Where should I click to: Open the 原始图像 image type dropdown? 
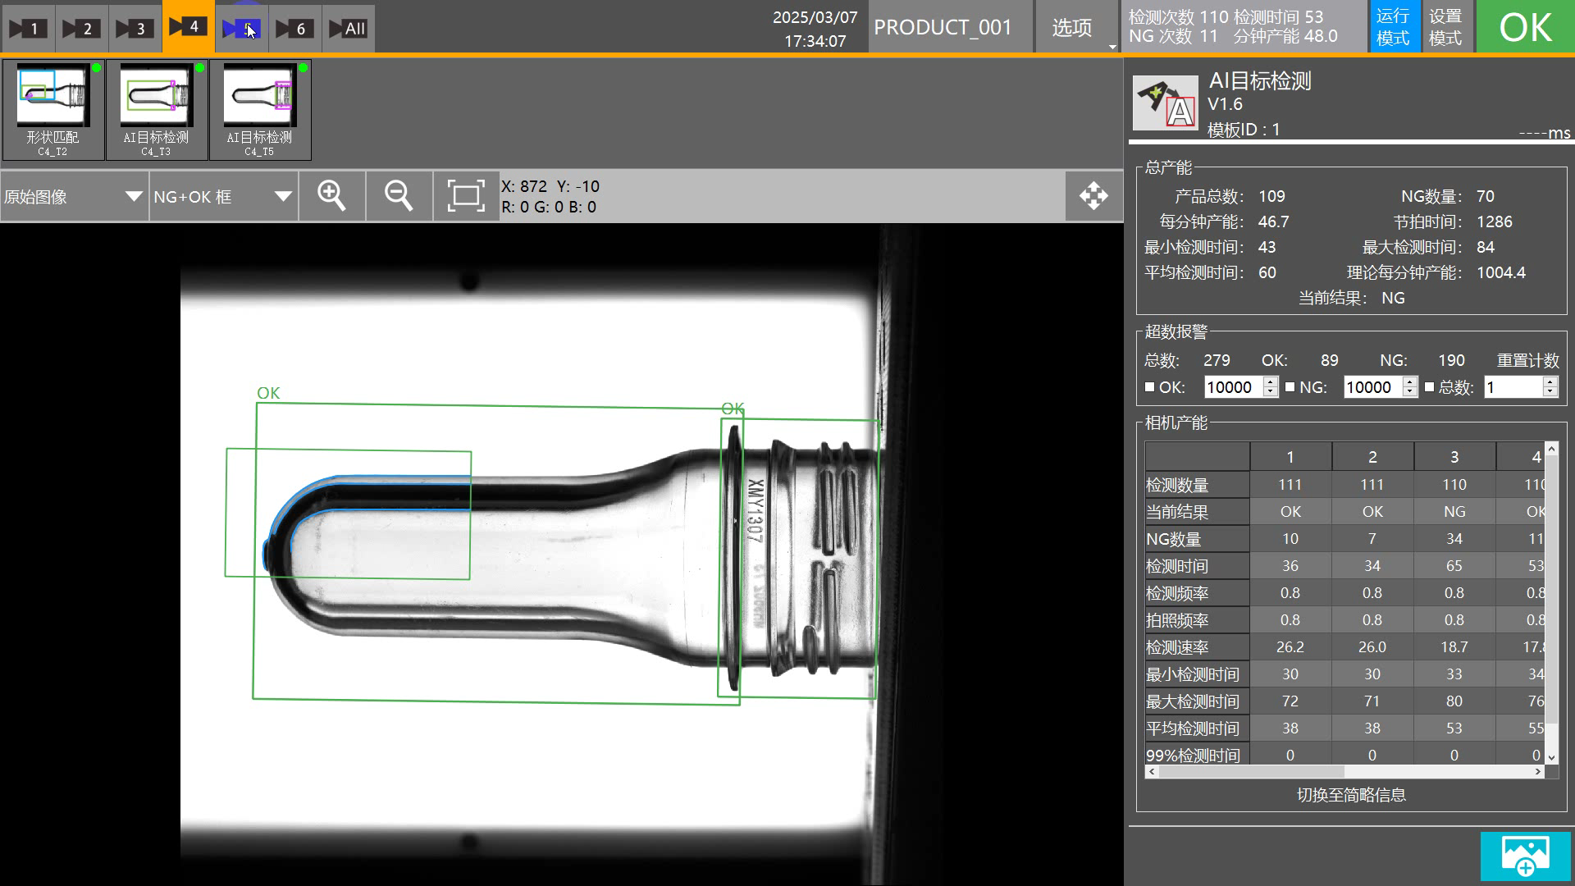click(74, 197)
